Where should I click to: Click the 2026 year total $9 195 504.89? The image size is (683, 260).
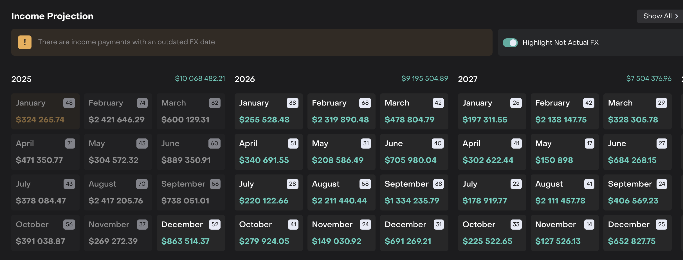(424, 79)
